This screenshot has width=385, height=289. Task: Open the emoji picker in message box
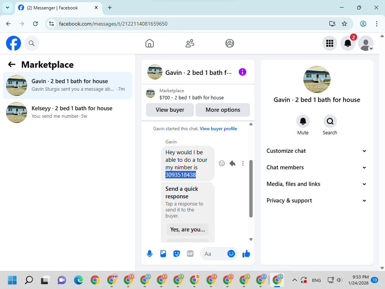click(x=231, y=254)
